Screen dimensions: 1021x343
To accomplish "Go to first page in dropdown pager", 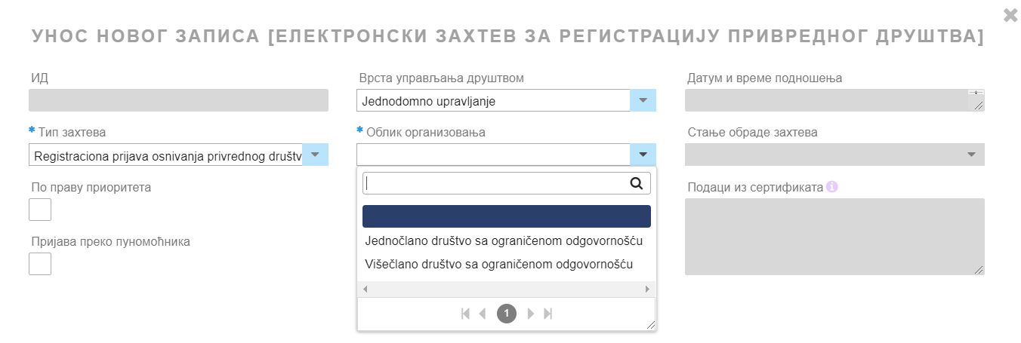I will tap(466, 314).
